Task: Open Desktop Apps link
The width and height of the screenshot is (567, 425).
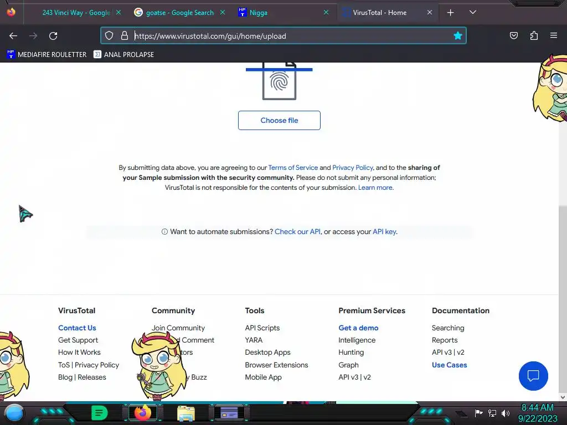Action: pos(267,353)
